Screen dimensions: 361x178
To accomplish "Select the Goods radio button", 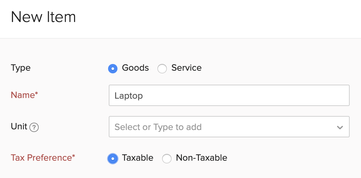I will click(x=113, y=69).
